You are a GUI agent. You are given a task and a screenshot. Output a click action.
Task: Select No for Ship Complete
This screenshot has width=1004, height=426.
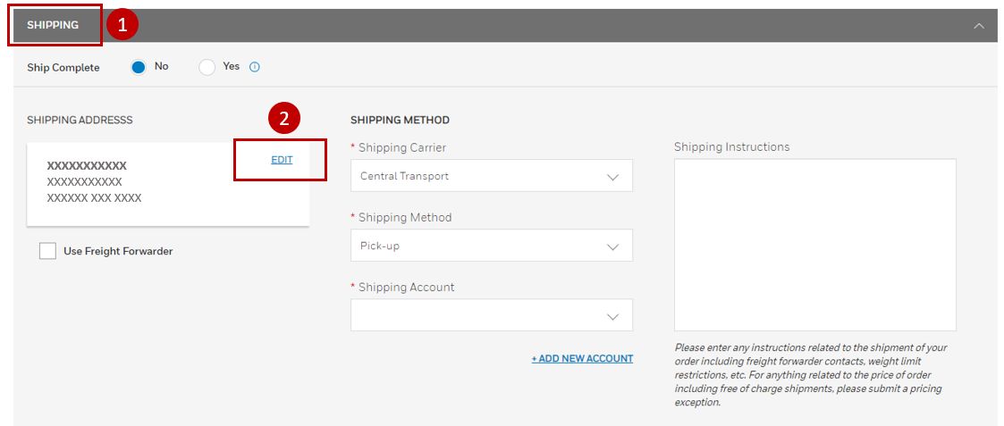point(139,67)
